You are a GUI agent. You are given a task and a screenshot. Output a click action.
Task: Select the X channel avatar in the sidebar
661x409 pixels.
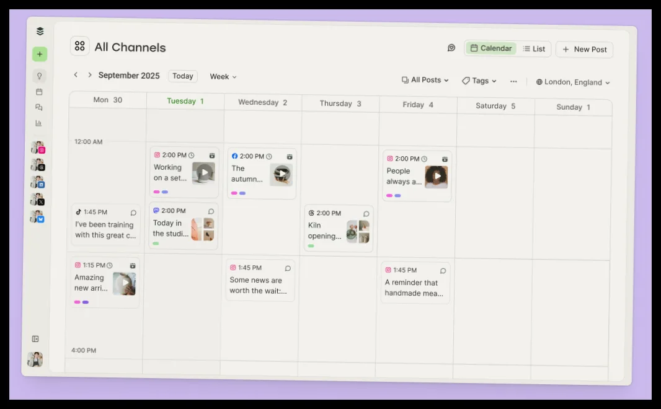tap(38, 200)
